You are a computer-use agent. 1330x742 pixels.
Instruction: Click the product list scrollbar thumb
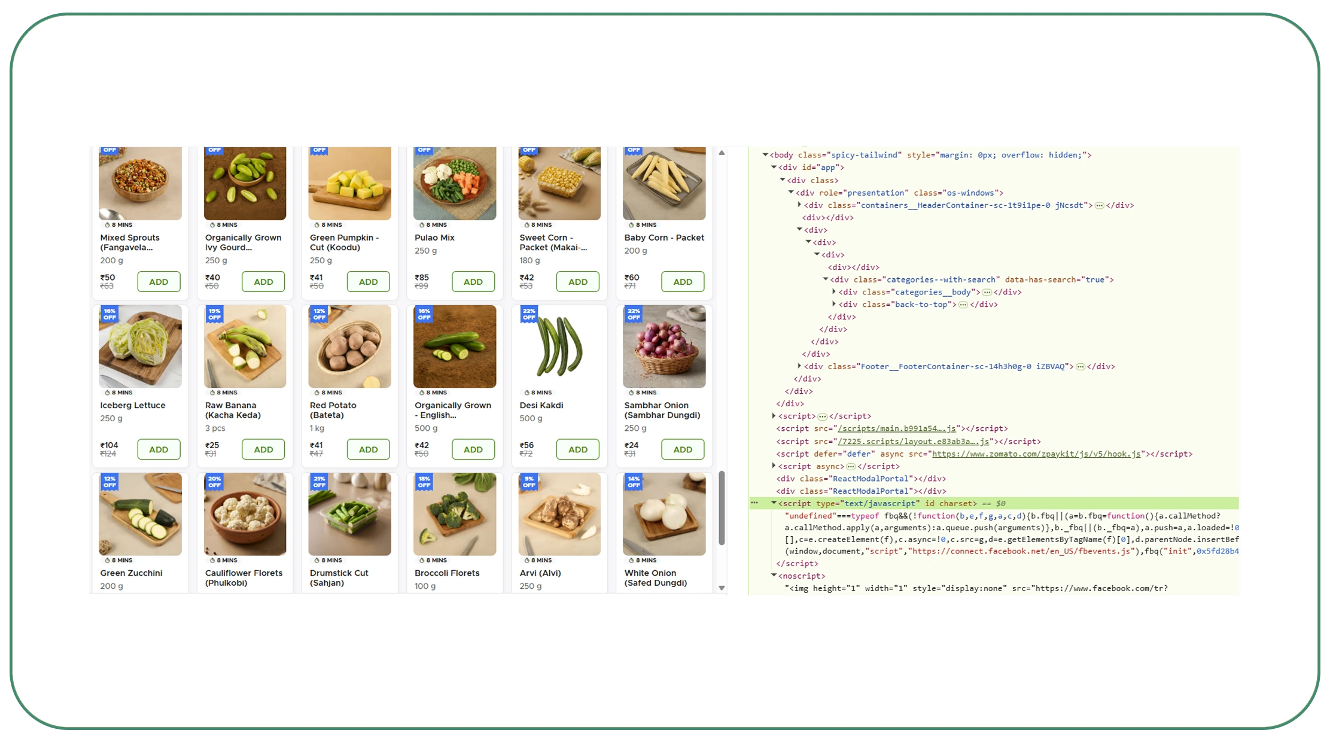click(722, 507)
